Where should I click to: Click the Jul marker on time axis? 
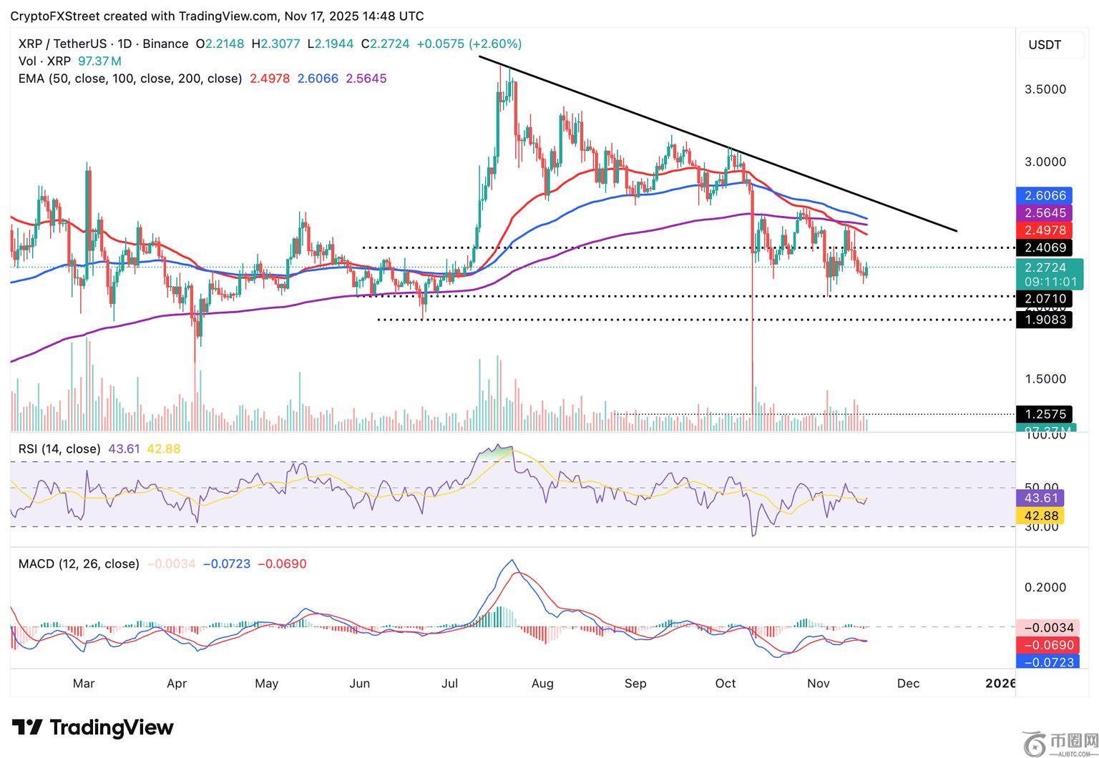[x=449, y=683]
